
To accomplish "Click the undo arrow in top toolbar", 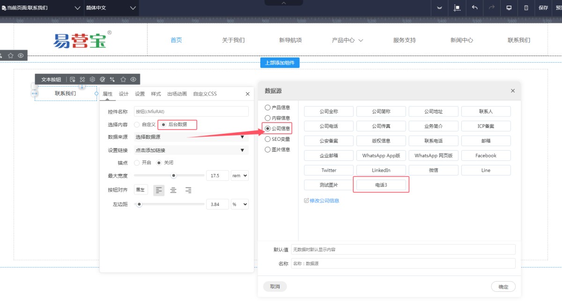I will [474, 7].
